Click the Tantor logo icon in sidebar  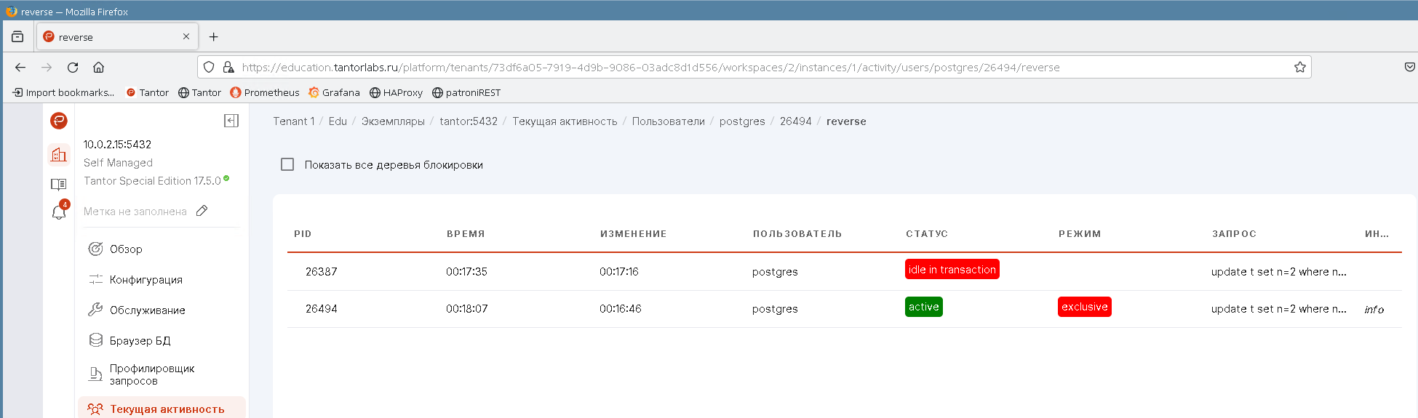pyautogui.click(x=59, y=121)
